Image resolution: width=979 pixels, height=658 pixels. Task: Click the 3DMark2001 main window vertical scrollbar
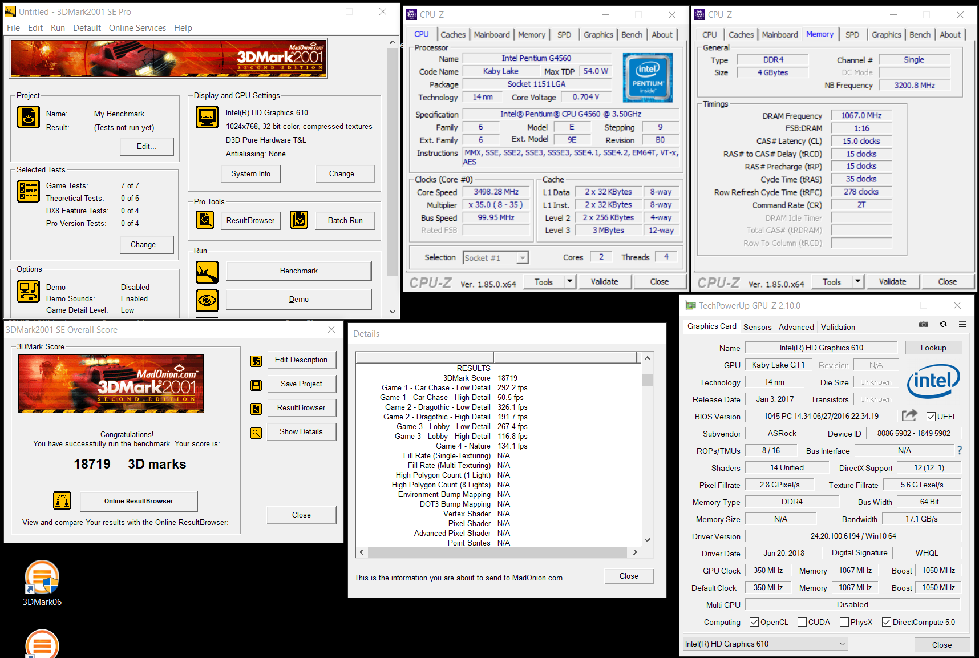[393, 177]
